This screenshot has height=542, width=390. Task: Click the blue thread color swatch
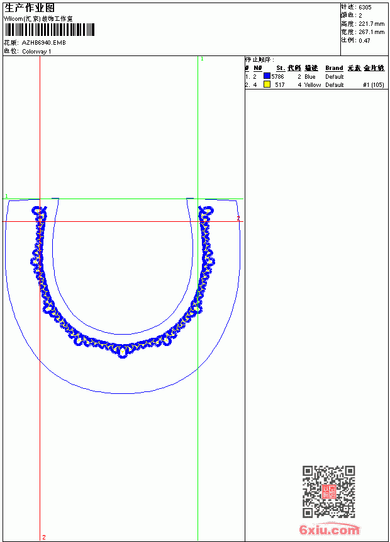coord(267,76)
